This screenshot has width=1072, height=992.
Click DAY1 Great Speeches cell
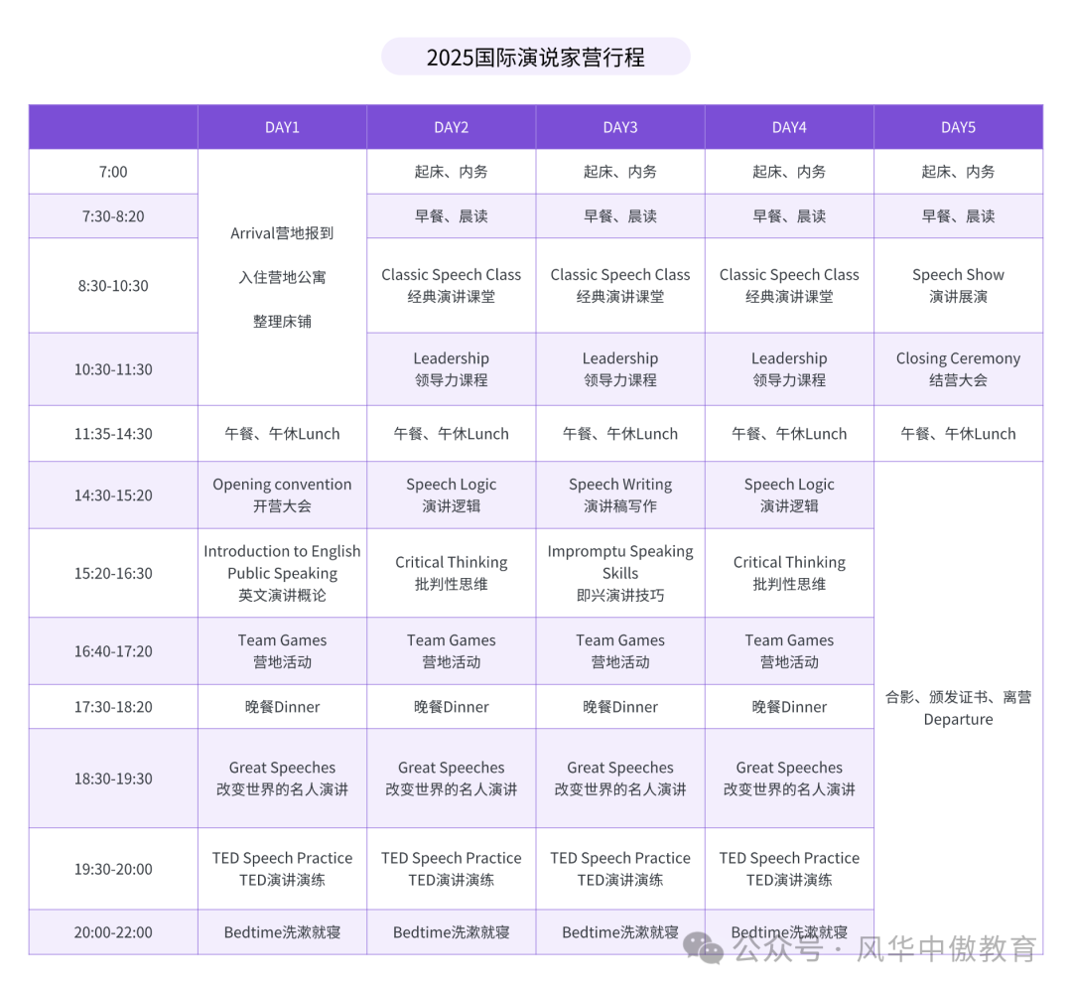pos(282,779)
